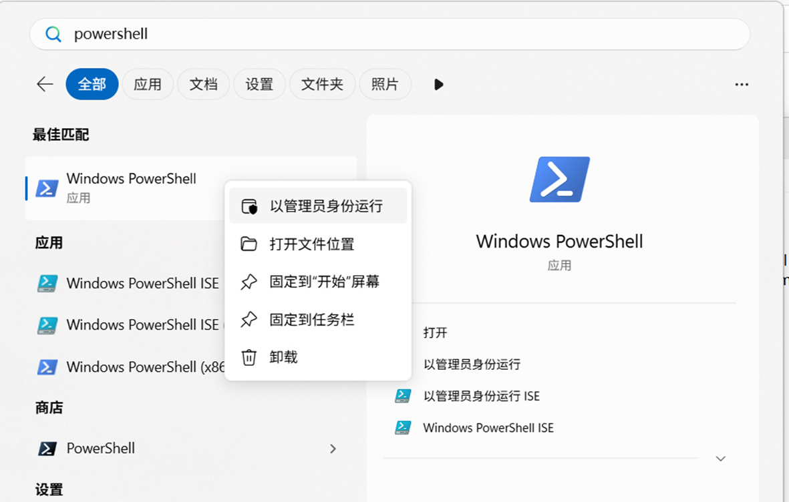
Task: Expand more actions chevron in preview pane
Action: click(721, 459)
